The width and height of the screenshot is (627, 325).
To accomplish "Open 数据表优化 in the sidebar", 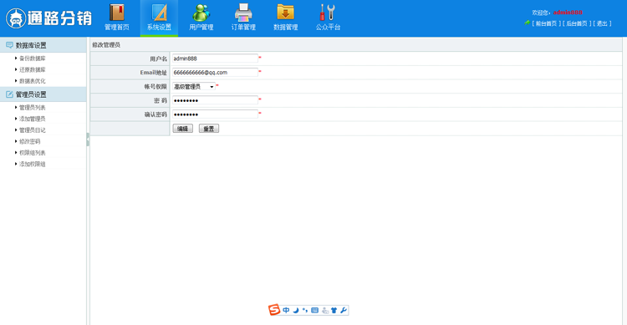I will point(33,81).
